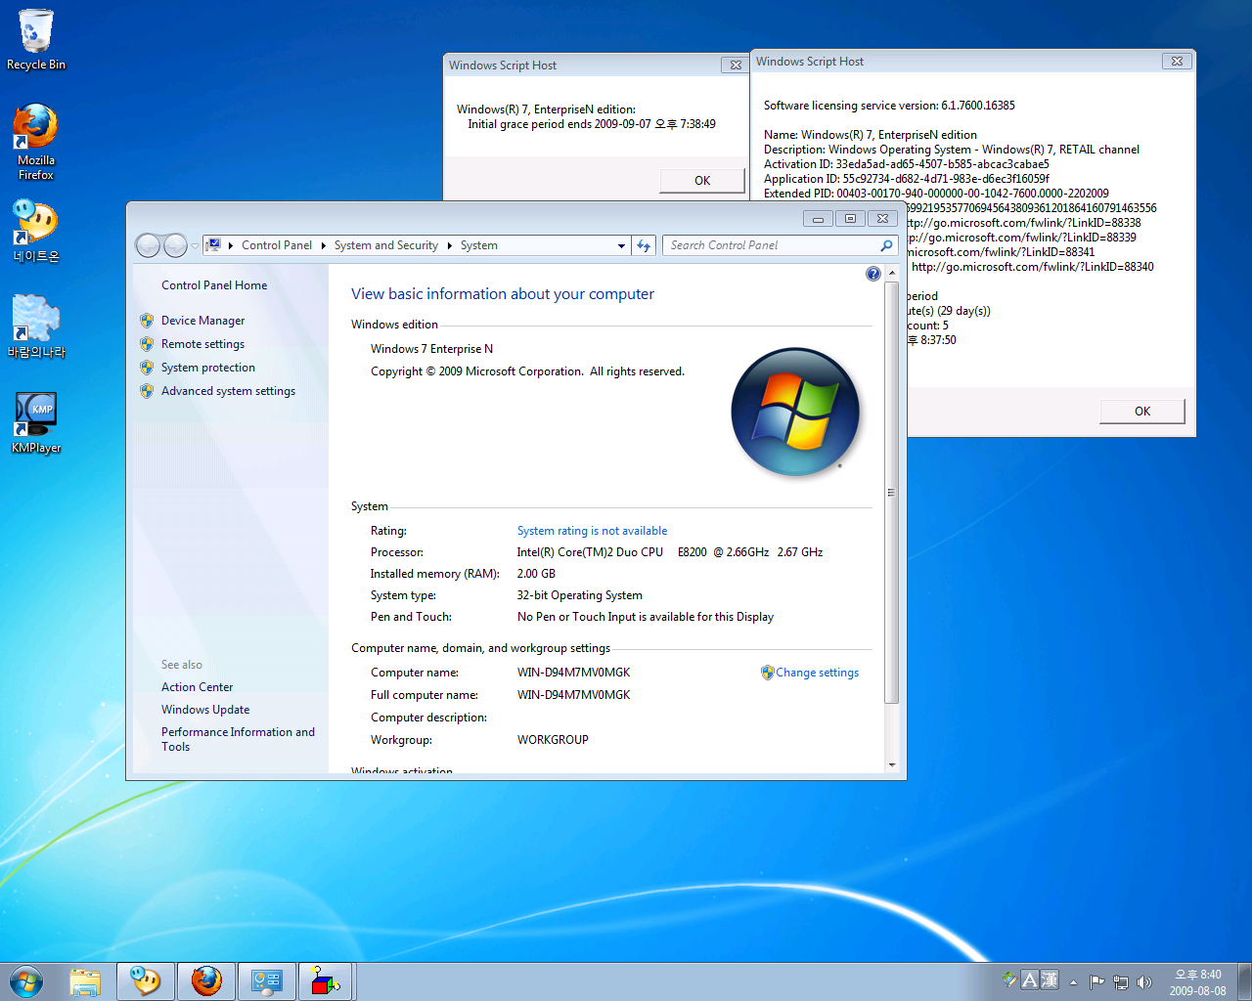The width and height of the screenshot is (1252, 1001).
Task: Click the refresh button beside address bar
Action: (x=644, y=245)
